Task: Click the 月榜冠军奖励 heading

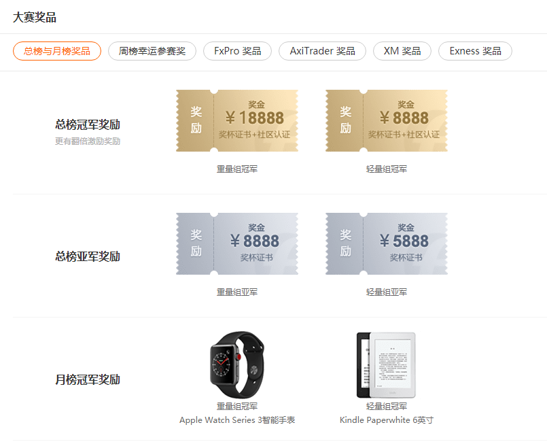Action: tap(88, 379)
